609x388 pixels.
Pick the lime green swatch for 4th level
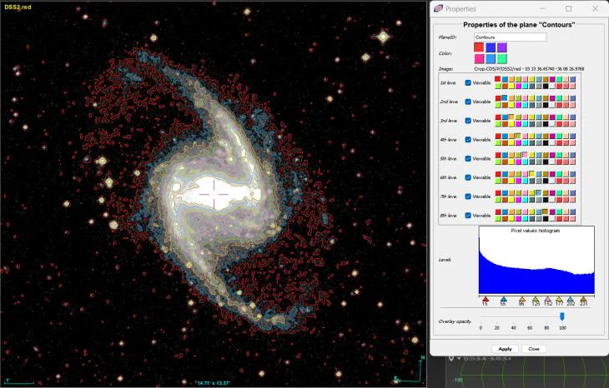(x=498, y=142)
